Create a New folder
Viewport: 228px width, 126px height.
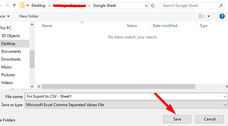[x=29, y=16]
